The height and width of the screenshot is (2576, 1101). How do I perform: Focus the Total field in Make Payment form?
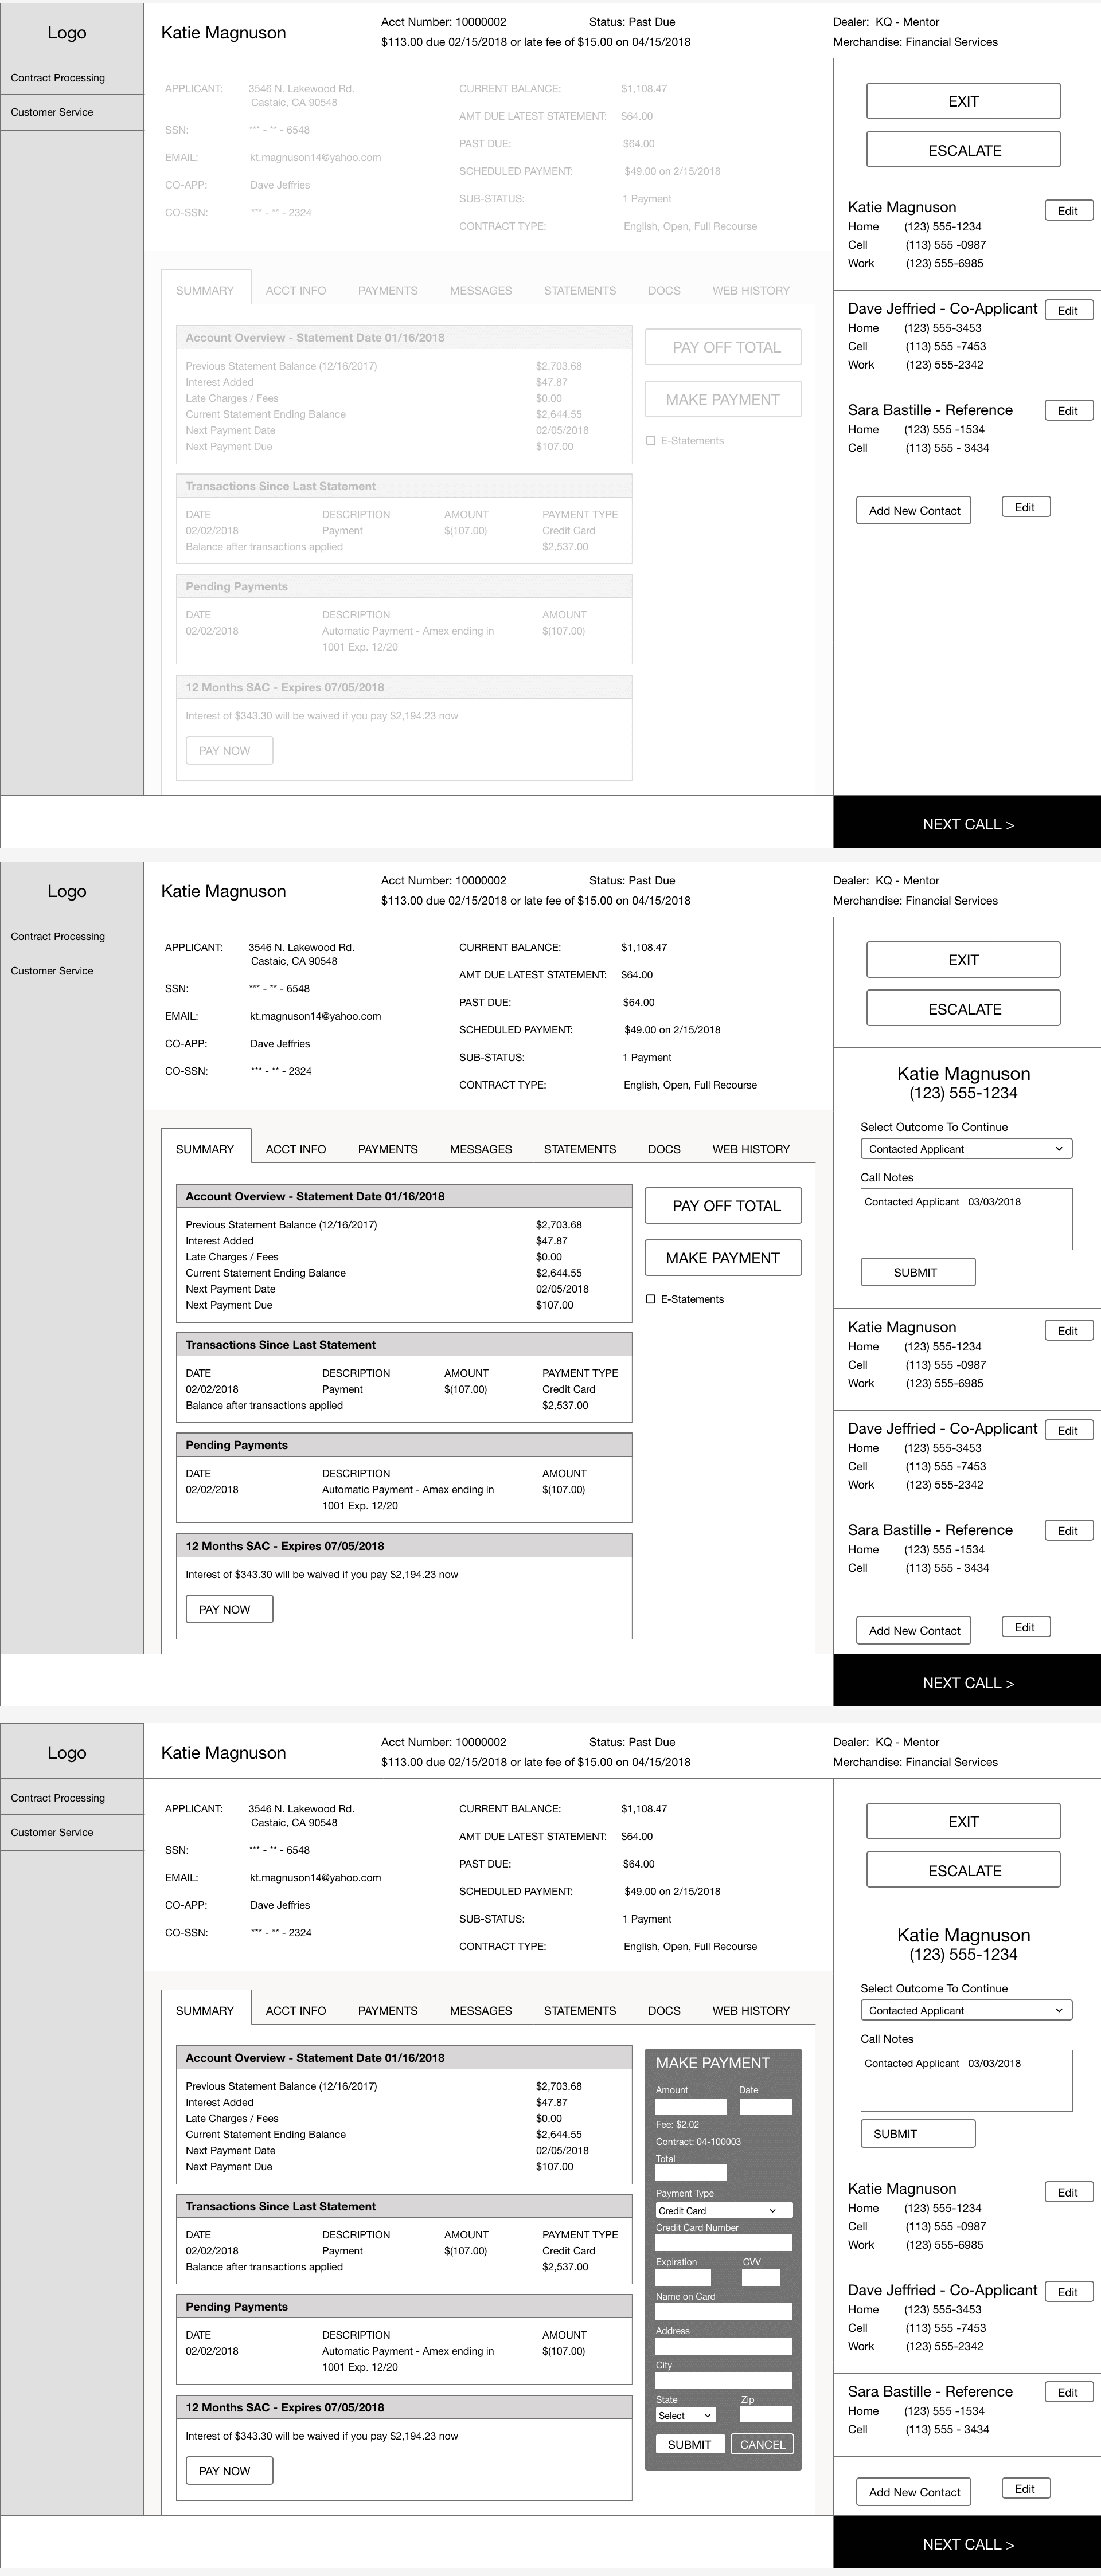690,2172
